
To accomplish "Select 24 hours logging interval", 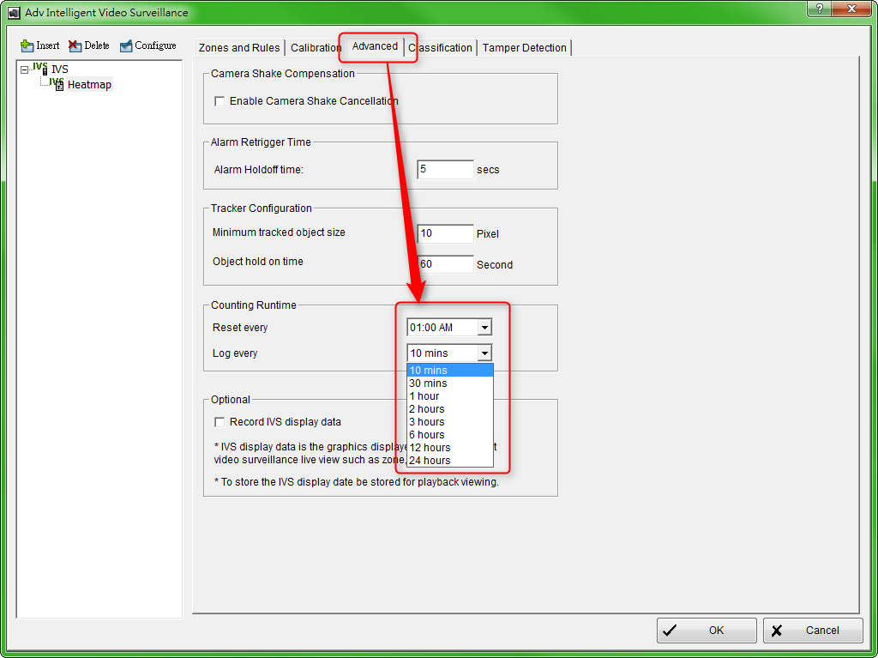I will 430,461.
